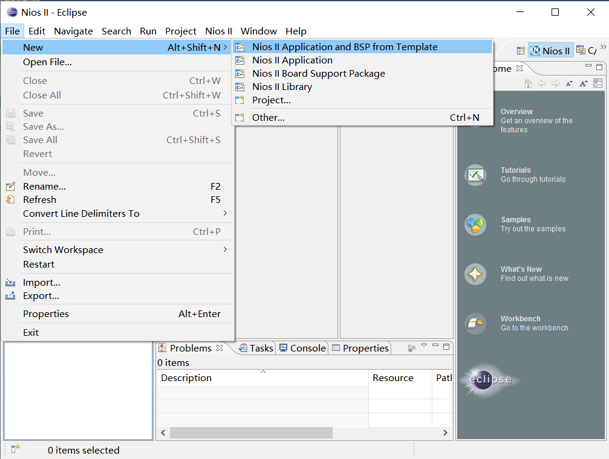This screenshot has width=609, height=459.
Task: Increase font size in Welcome toolbar
Action: click(x=583, y=83)
